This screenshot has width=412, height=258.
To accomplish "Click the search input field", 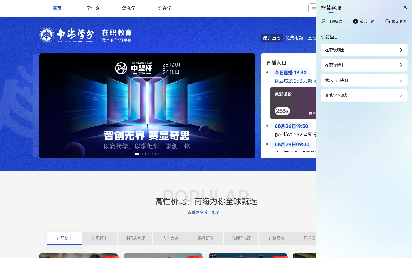I will point(312,8).
